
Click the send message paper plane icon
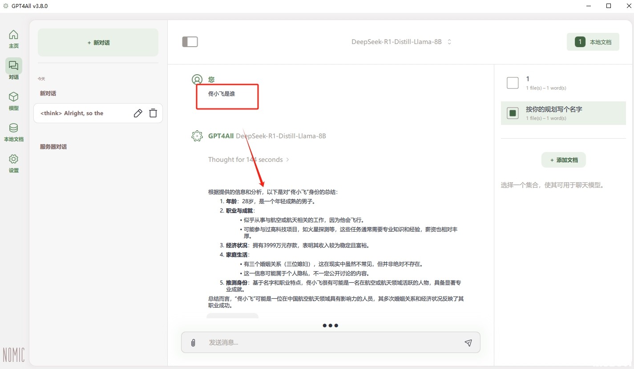pyautogui.click(x=468, y=343)
